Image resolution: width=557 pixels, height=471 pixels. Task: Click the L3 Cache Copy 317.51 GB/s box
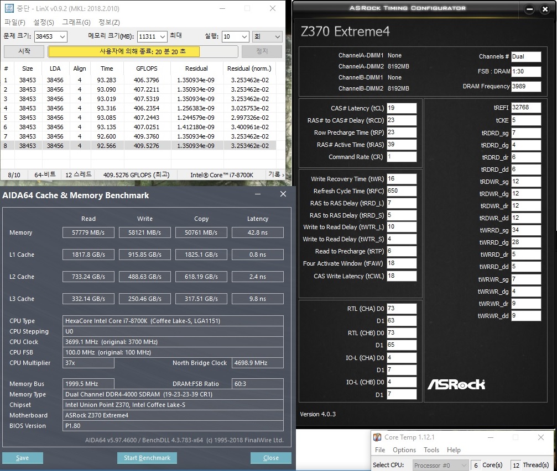[201, 299]
